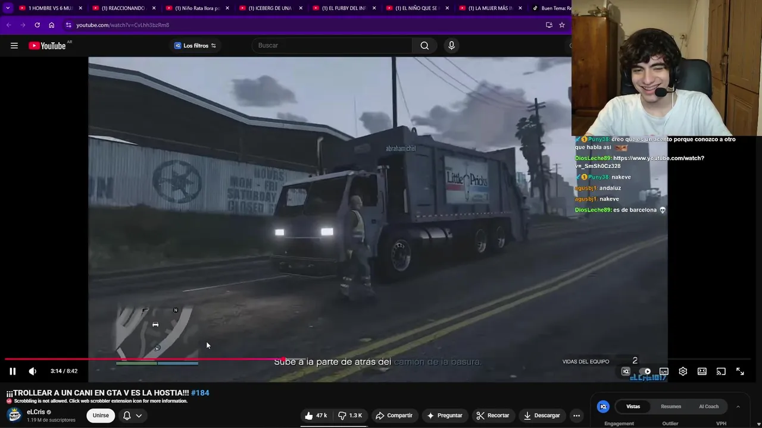Toggle autoplay switch in player

pos(645,372)
